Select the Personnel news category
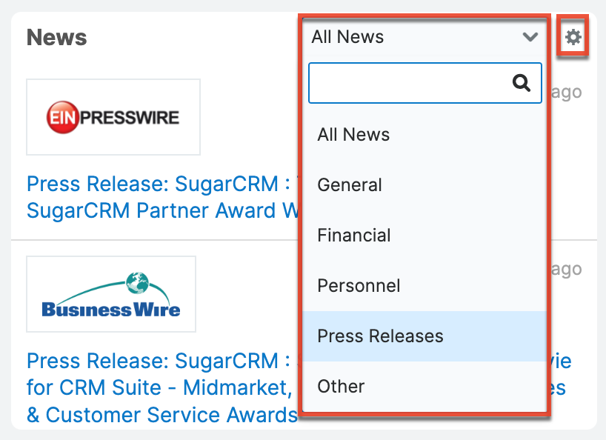 [x=359, y=285]
